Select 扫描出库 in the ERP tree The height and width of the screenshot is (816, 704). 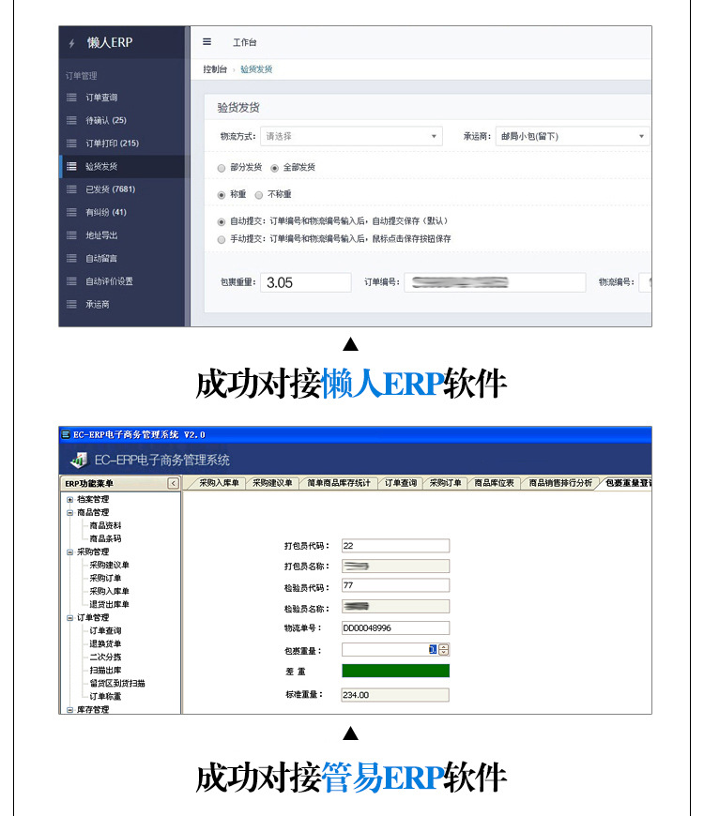(x=105, y=671)
